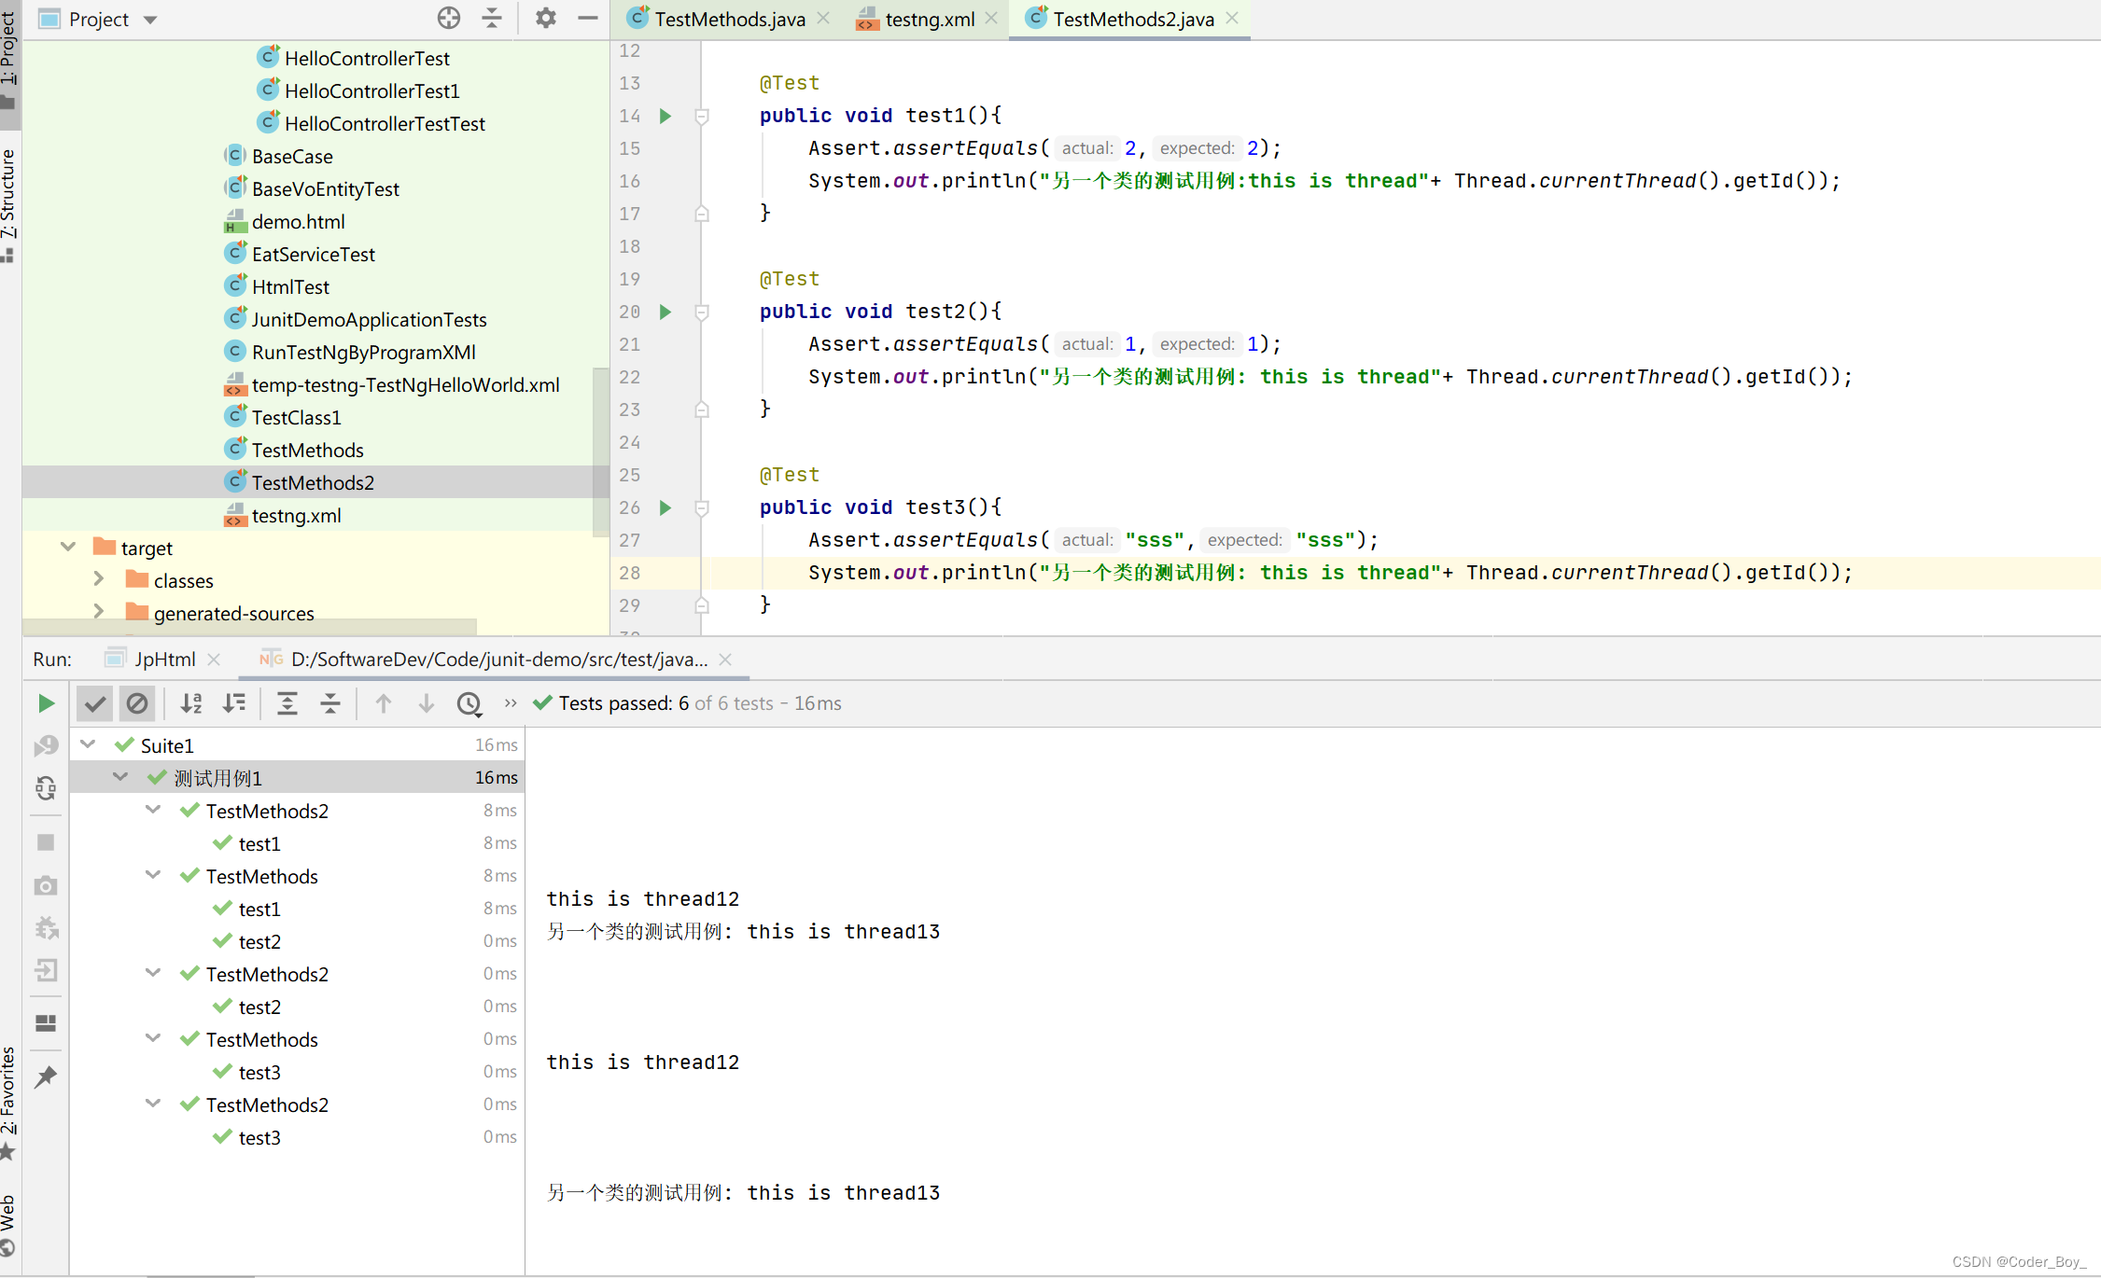This screenshot has width=2101, height=1278.
Task: Open the Web side tool window
Action: pyautogui.click(x=8, y=1224)
